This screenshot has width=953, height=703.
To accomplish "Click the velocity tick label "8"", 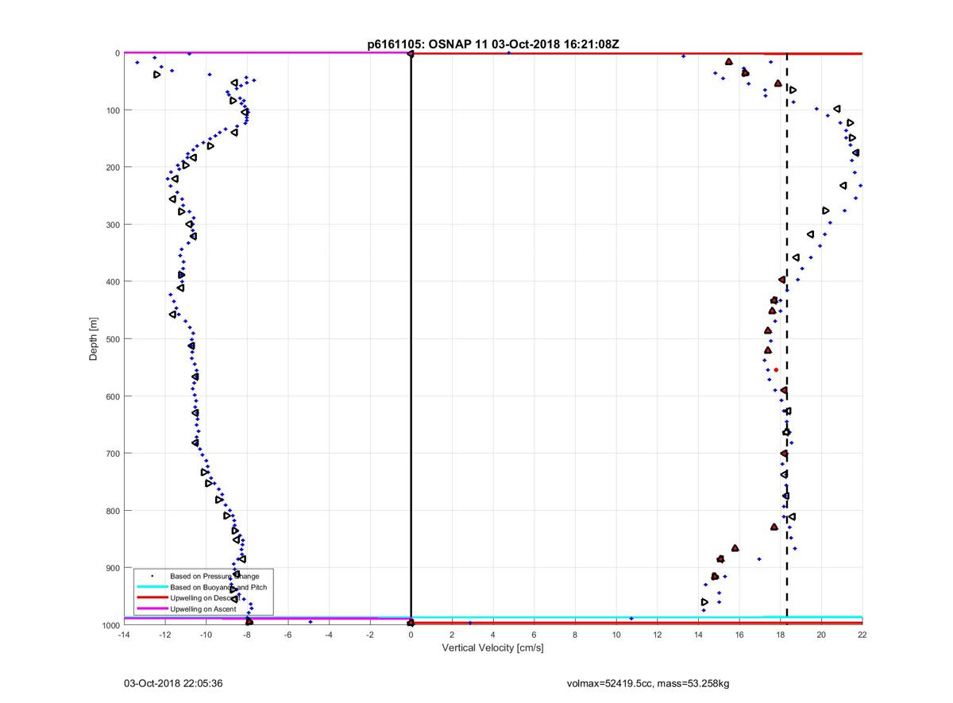I will [575, 635].
